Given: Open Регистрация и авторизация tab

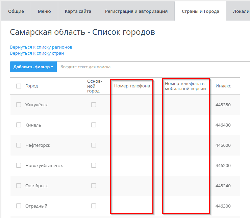Looking at the screenshot, I should point(136,11).
